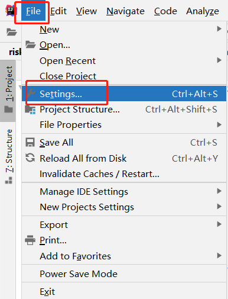
Task: Open the 1: Project side tab
Action: [x=9, y=89]
